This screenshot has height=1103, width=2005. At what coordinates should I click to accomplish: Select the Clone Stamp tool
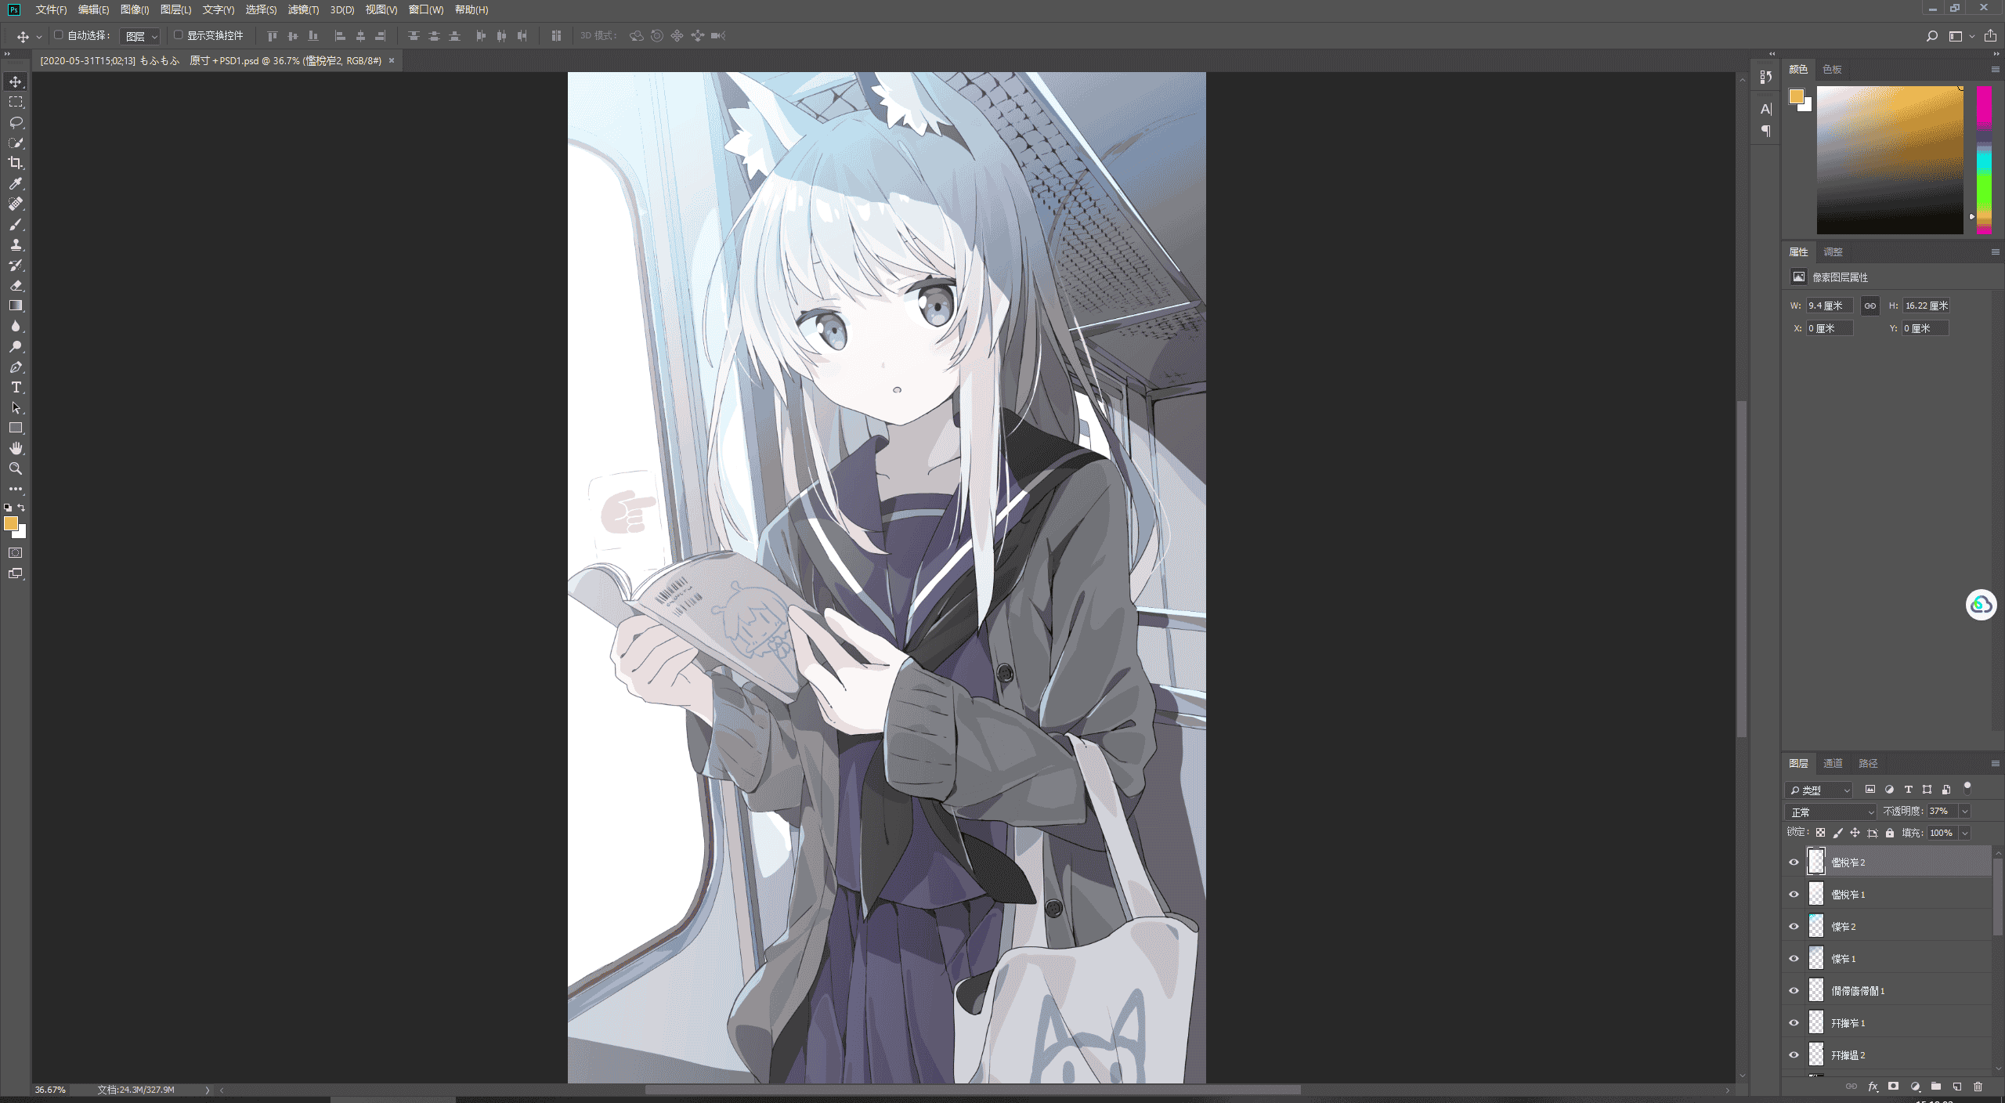pos(16,244)
